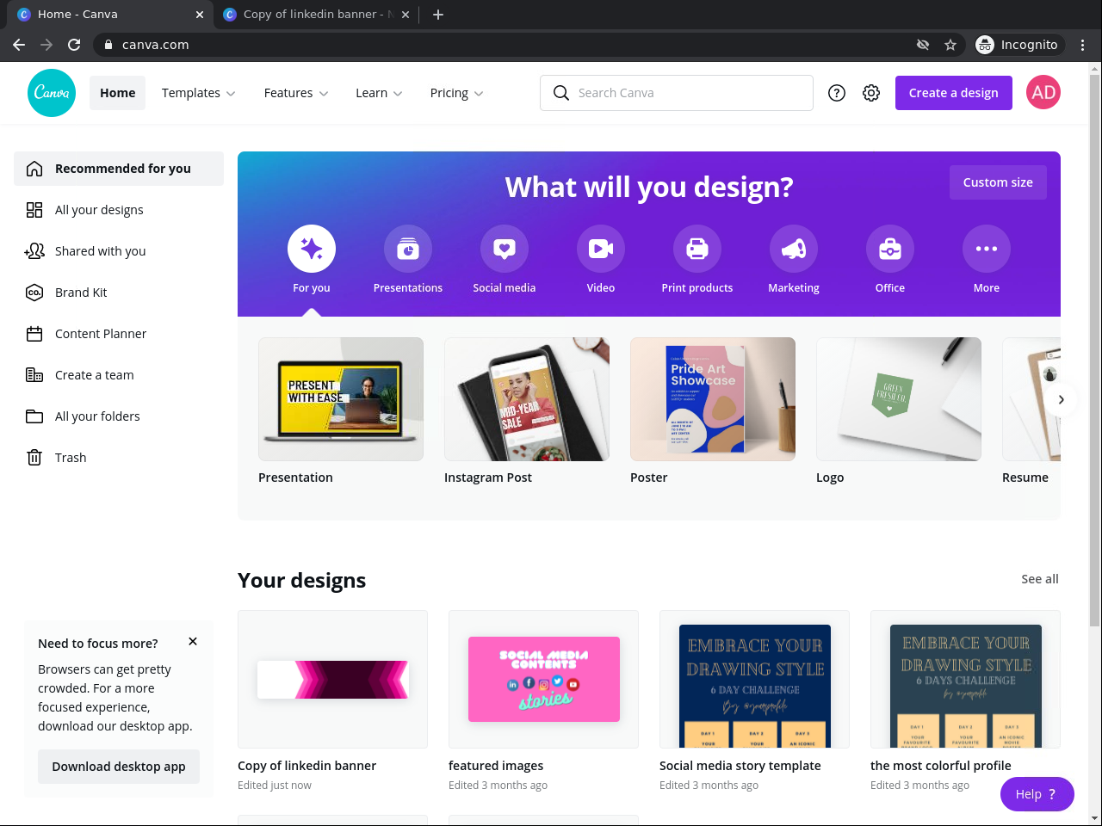This screenshot has width=1102, height=826.
Task: Open Create a team
Action: click(119, 375)
